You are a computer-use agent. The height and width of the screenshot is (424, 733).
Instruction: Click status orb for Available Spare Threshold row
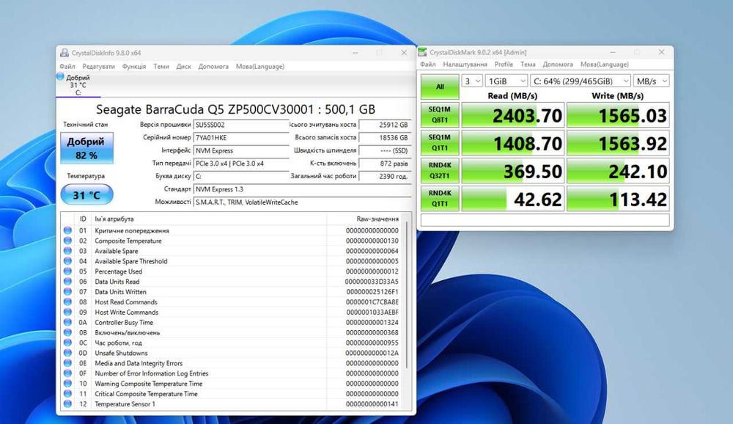pos(67,261)
